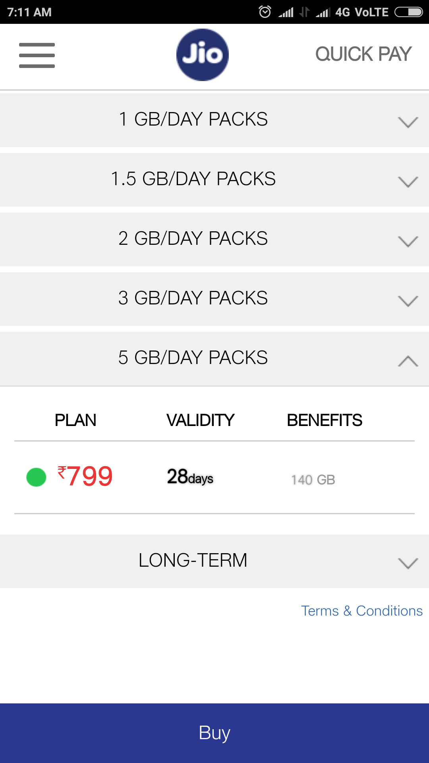Expand the LONG-TERM plans chevron
Screen dimensions: 429x763
(408, 563)
